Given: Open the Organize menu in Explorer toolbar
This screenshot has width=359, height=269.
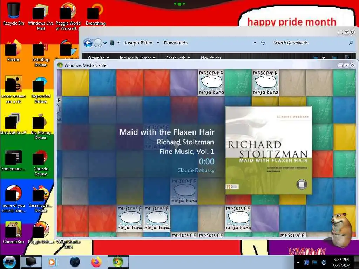Looking at the screenshot, I should (x=99, y=58).
